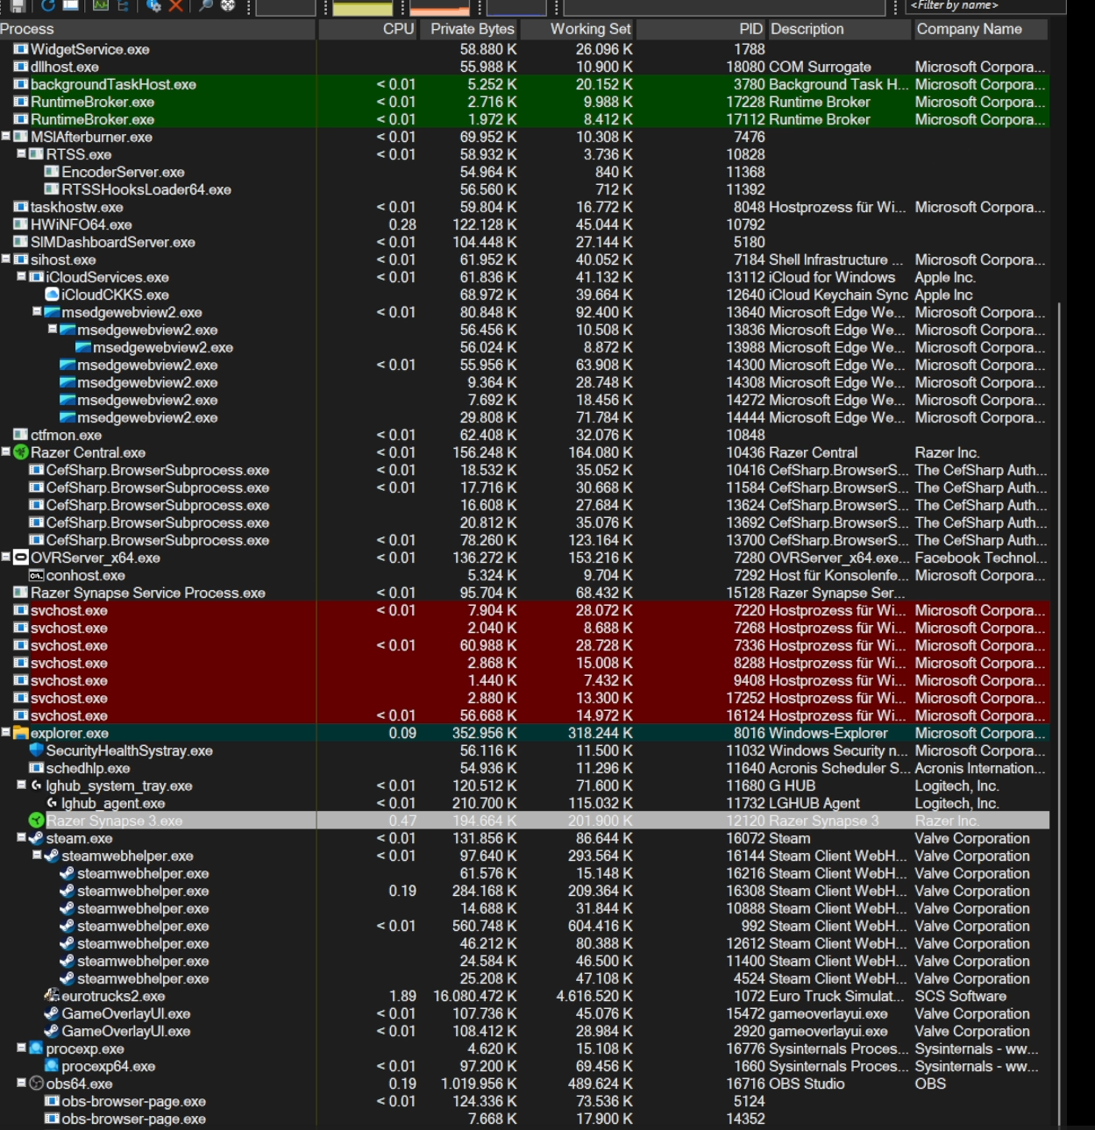Collapse the iCloudServices.exe tree node
The image size is (1095, 1130).
[21, 276]
